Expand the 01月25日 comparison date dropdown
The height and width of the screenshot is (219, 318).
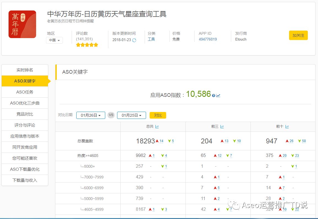click(131, 115)
